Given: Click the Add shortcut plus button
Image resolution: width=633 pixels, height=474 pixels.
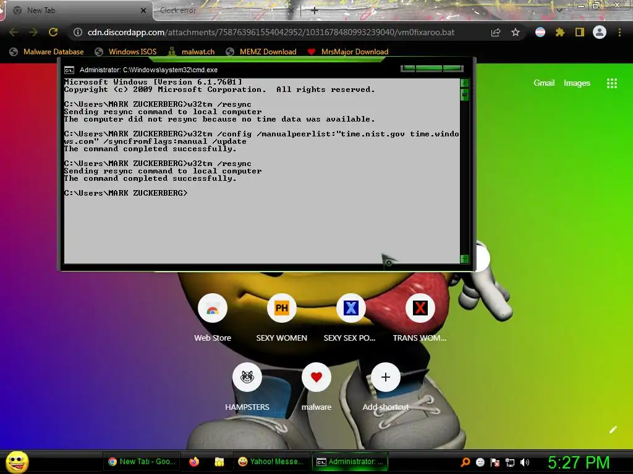Looking at the screenshot, I should [x=386, y=377].
